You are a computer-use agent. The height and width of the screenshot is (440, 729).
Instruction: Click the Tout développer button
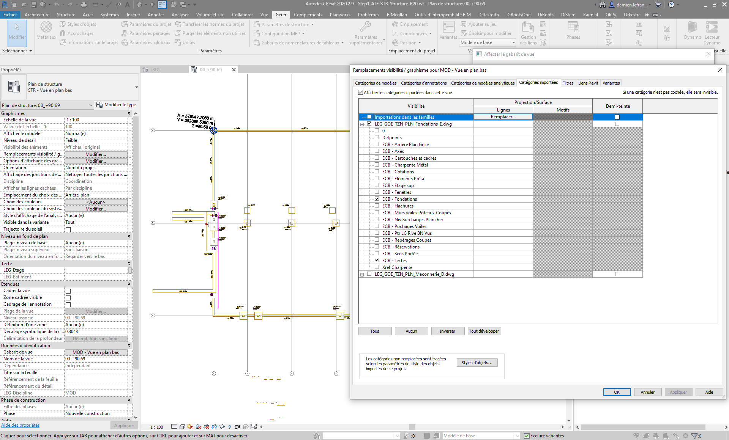click(484, 331)
